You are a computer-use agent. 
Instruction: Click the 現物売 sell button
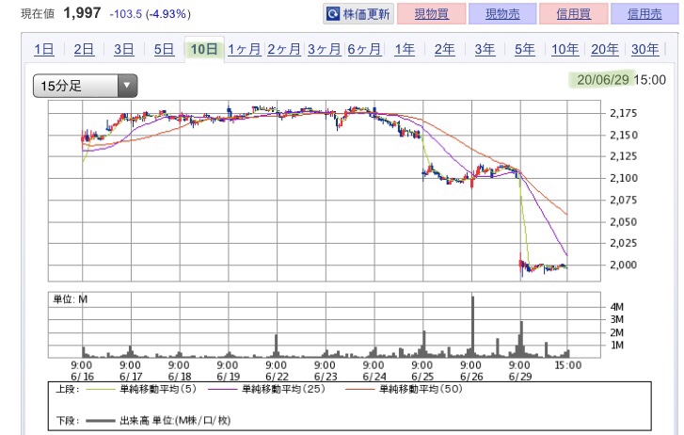502,14
